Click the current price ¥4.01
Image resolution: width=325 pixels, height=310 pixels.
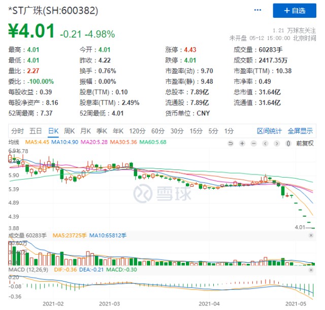[31, 31]
